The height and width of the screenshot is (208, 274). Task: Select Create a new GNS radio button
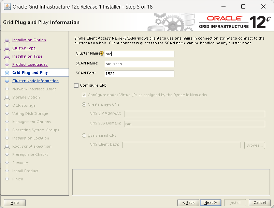[x=84, y=105]
